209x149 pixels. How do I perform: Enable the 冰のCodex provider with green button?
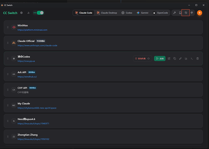click(160, 59)
